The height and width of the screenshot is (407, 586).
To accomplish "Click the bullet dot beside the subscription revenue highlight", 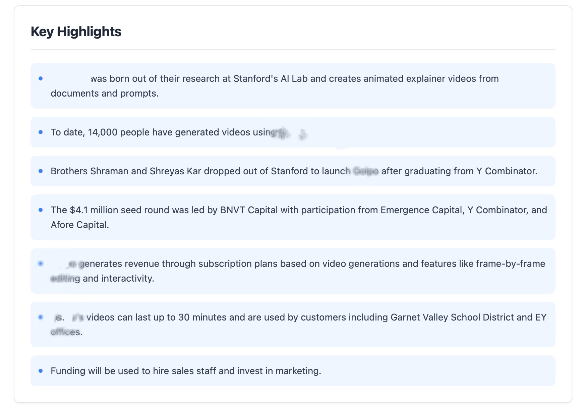I will [x=41, y=263].
